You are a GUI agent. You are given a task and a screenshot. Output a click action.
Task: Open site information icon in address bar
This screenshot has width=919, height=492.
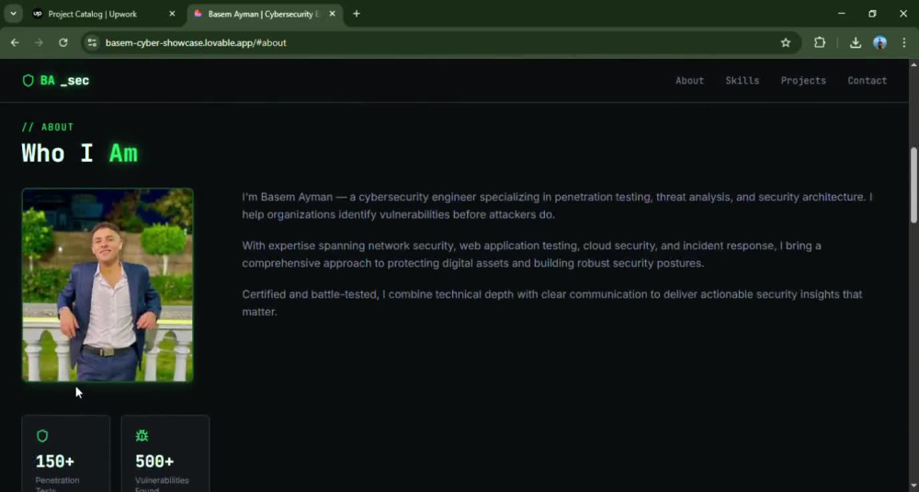pos(92,43)
